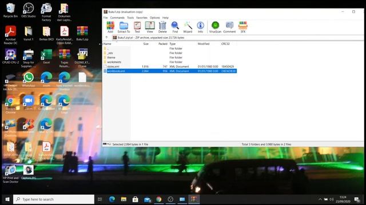Viewport: 366px width, 205px height.
Task: Select the Capture.JPG desktop image file
Action: pyautogui.click(x=28, y=172)
